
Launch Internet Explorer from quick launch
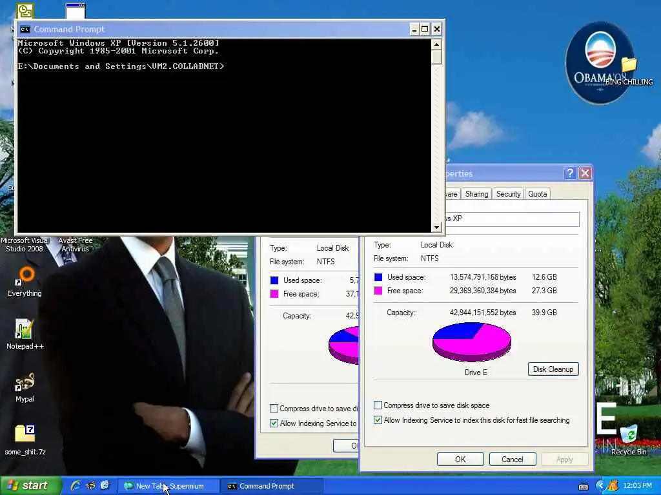coord(76,486)
